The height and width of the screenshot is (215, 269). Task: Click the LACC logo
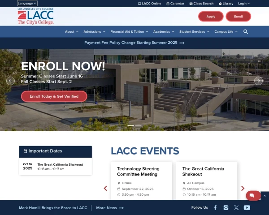35,16
